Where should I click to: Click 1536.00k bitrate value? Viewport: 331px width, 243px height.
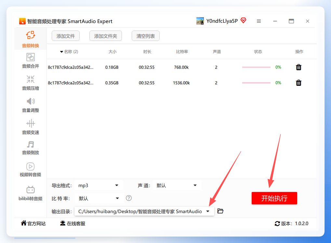click(181, 83)
